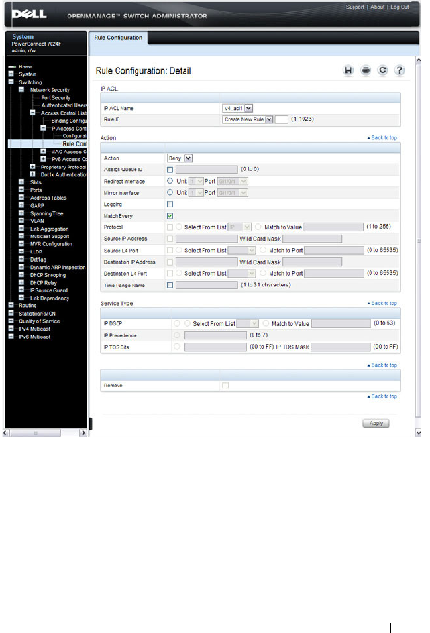
Task: Open Port Security in the tree
Action: (x=56, y=98)
